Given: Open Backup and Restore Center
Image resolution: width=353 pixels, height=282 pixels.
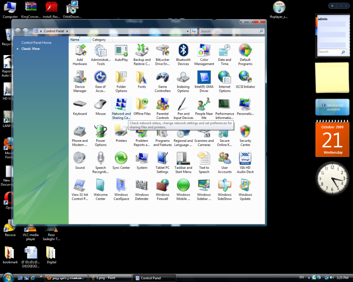Looking at the screenshot, I should pos(142,55).
